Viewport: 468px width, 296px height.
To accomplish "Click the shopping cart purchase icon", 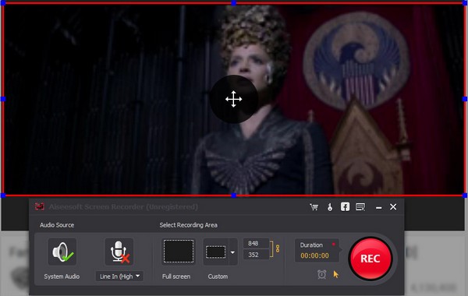I will click(x=314, y=207).
